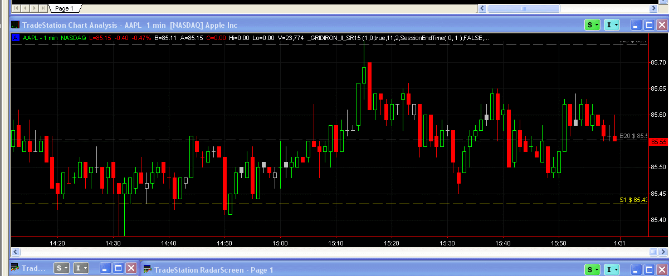
Task: Open the I interval-link dropdown on the AAPL chart
Action: coord(613,25)
